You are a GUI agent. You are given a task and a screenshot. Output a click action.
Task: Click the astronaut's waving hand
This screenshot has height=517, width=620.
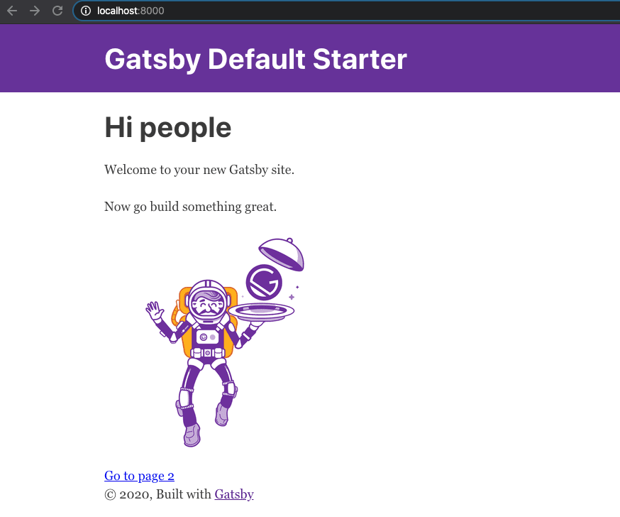(x=153, y=308)
